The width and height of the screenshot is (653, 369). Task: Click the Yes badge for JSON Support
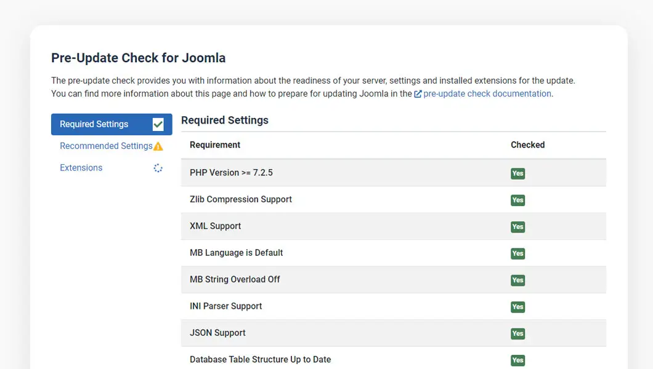[x=517, y=333]
